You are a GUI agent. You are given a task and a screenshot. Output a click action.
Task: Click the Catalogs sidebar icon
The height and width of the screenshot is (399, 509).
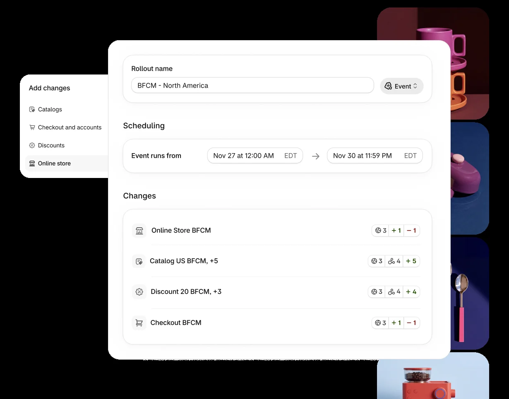click(x=32, y=109)
